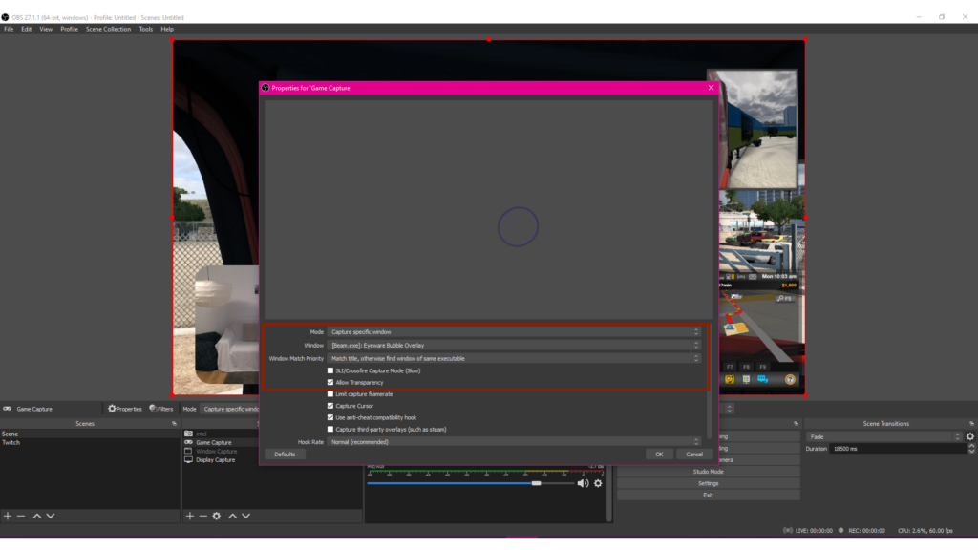Move scene down in Scenes list
The image size is (978, 550).
click(x=51, y=516)
